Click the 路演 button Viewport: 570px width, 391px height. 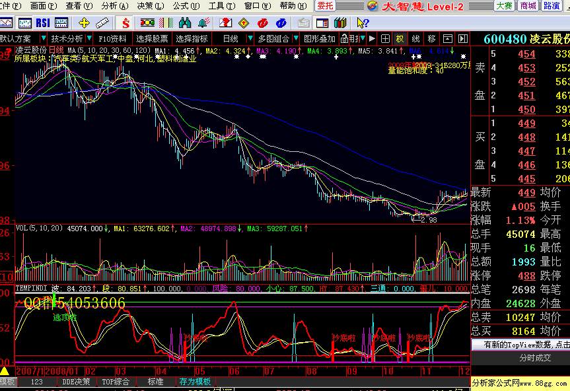(552, 6)
